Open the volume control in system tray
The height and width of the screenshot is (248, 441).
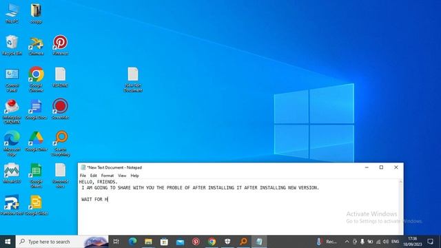(x=386, y=242)
